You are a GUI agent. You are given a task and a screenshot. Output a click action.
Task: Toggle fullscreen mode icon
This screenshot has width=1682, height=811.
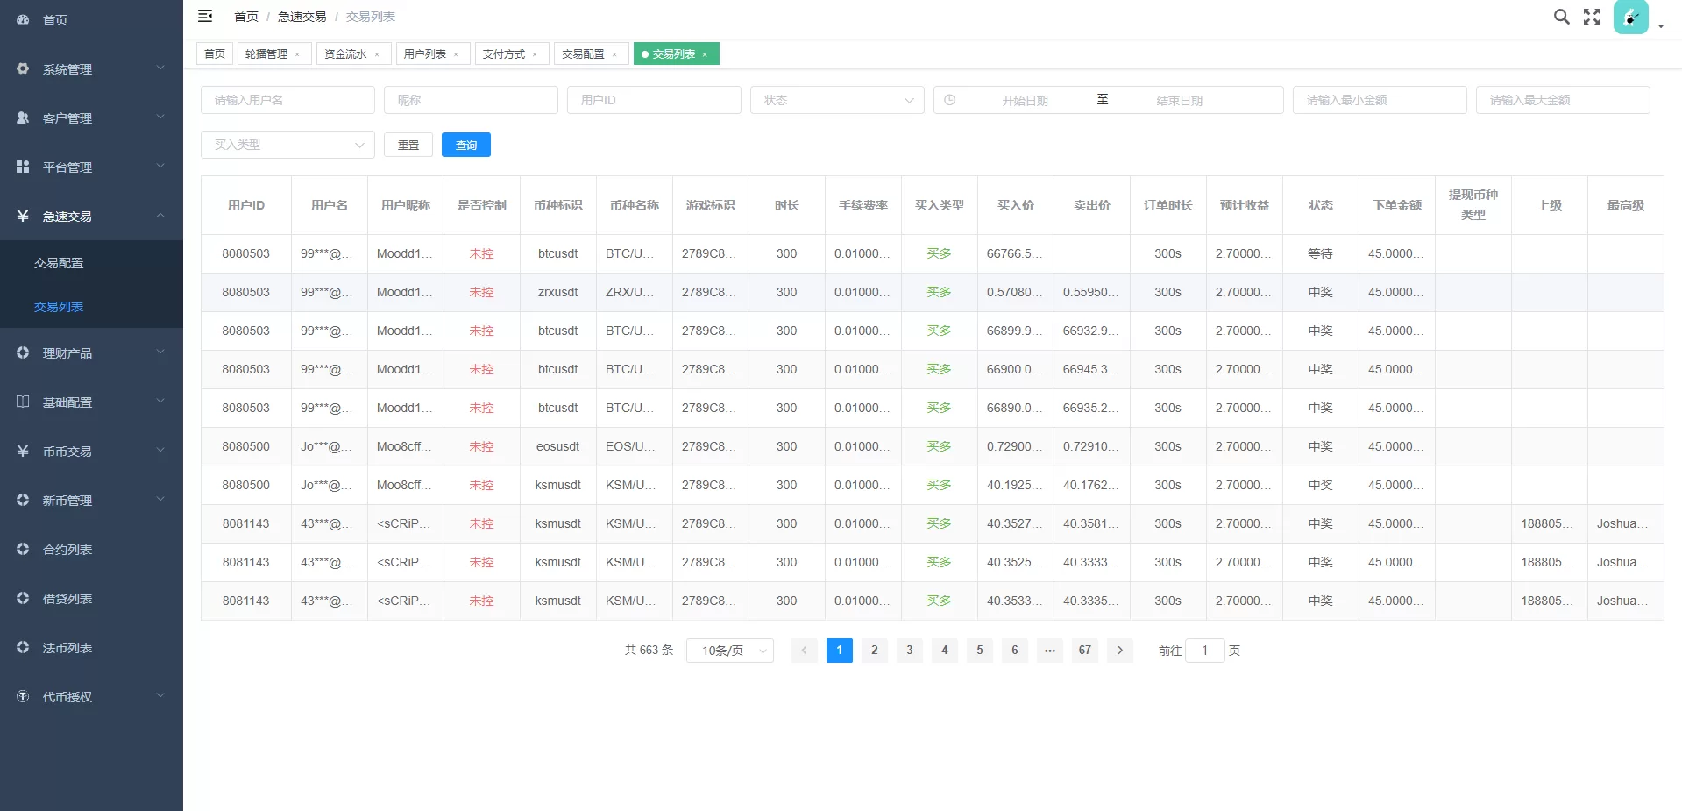pyautogui.click(x=1592, y=17)
